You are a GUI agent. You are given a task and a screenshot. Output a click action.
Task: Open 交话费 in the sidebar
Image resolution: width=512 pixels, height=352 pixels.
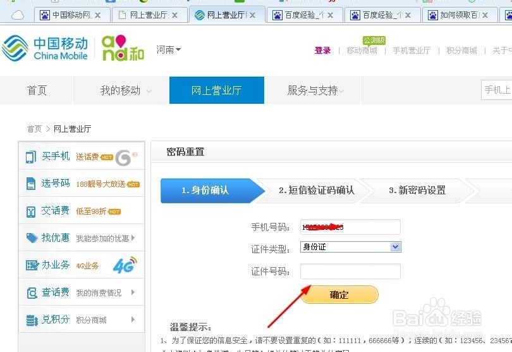(56, 211)
